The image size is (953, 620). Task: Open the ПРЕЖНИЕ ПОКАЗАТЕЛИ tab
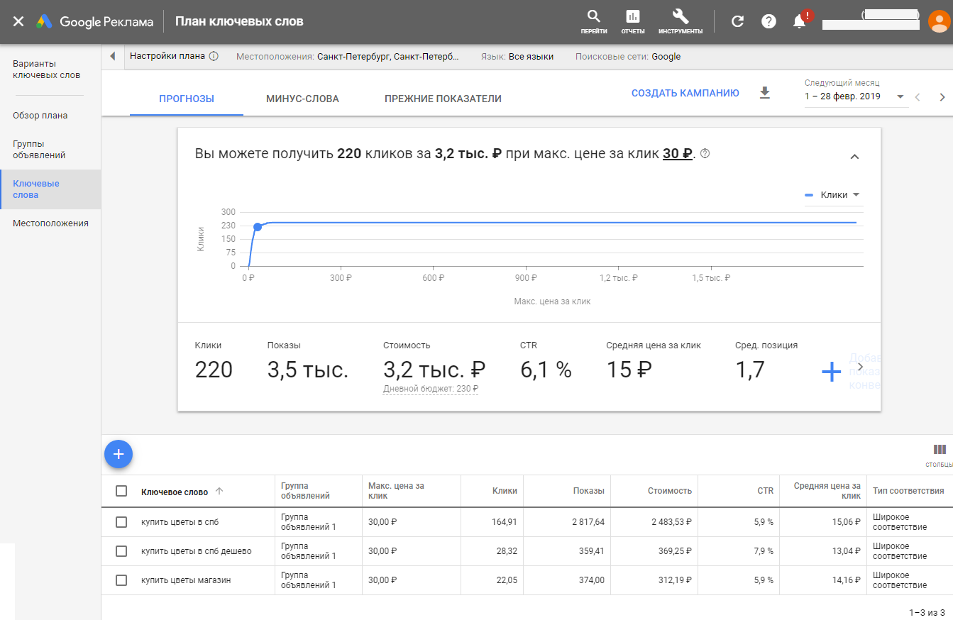pyautogui.click(x=443, y=99)
